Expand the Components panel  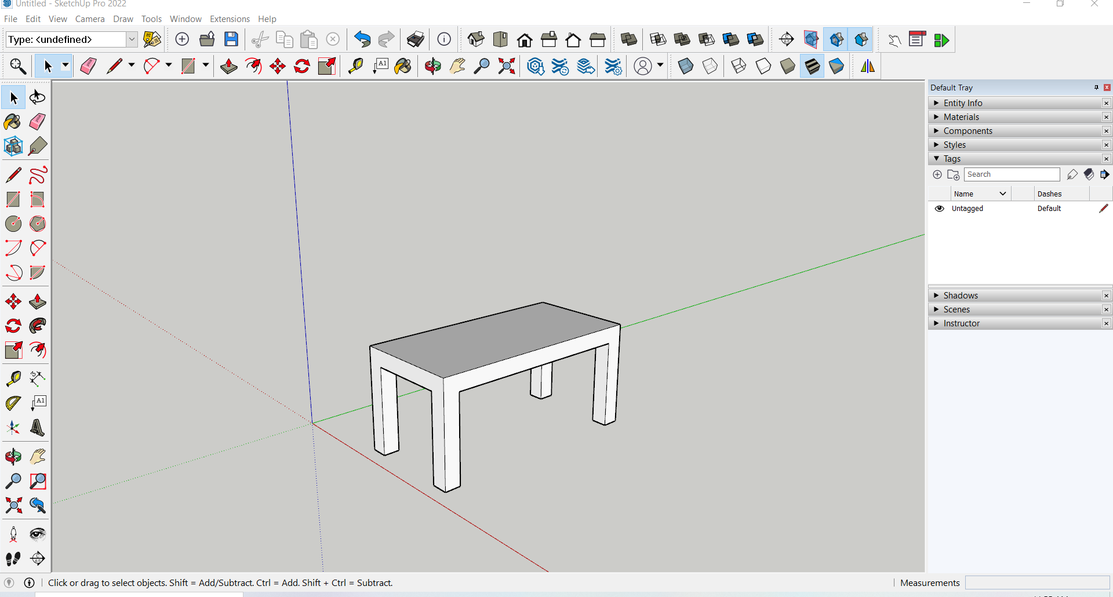936,131
